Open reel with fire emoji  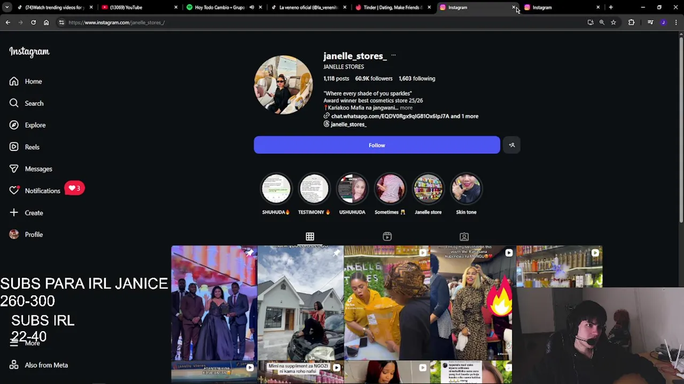click(473, 303)
